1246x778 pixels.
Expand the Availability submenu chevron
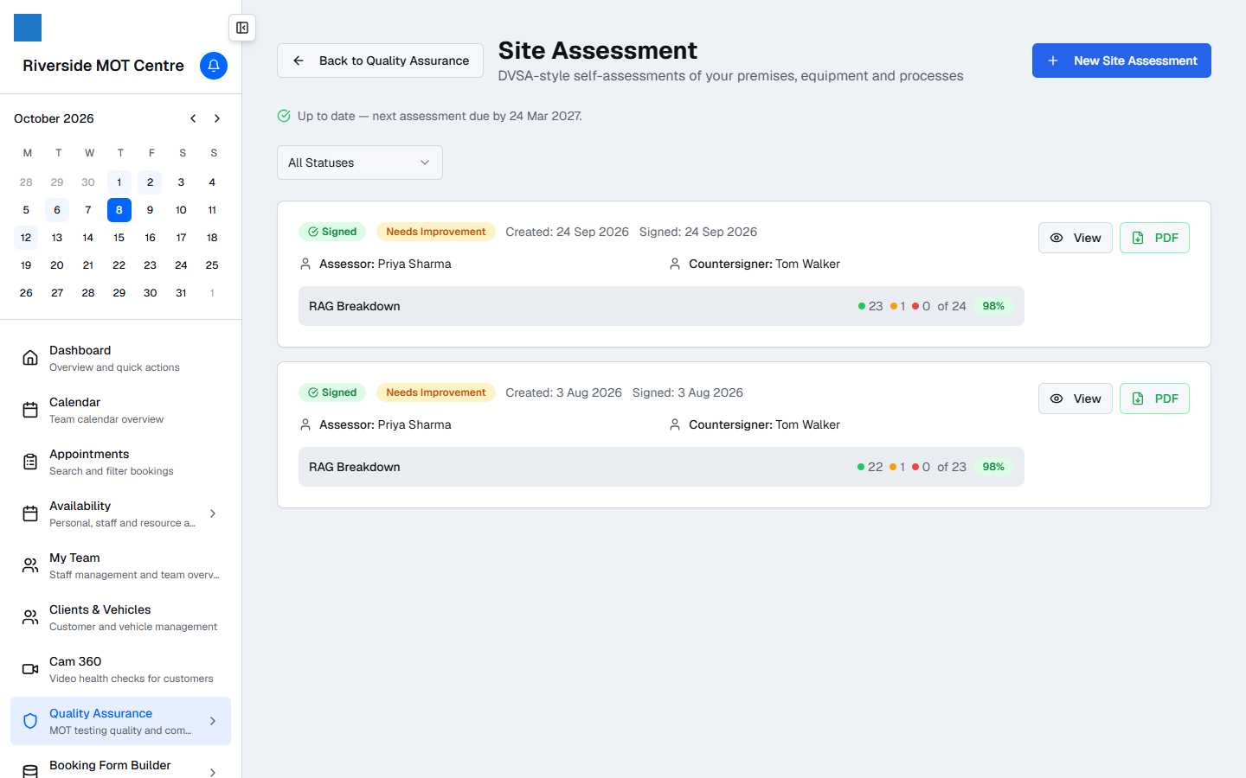(x=213, y=513)
